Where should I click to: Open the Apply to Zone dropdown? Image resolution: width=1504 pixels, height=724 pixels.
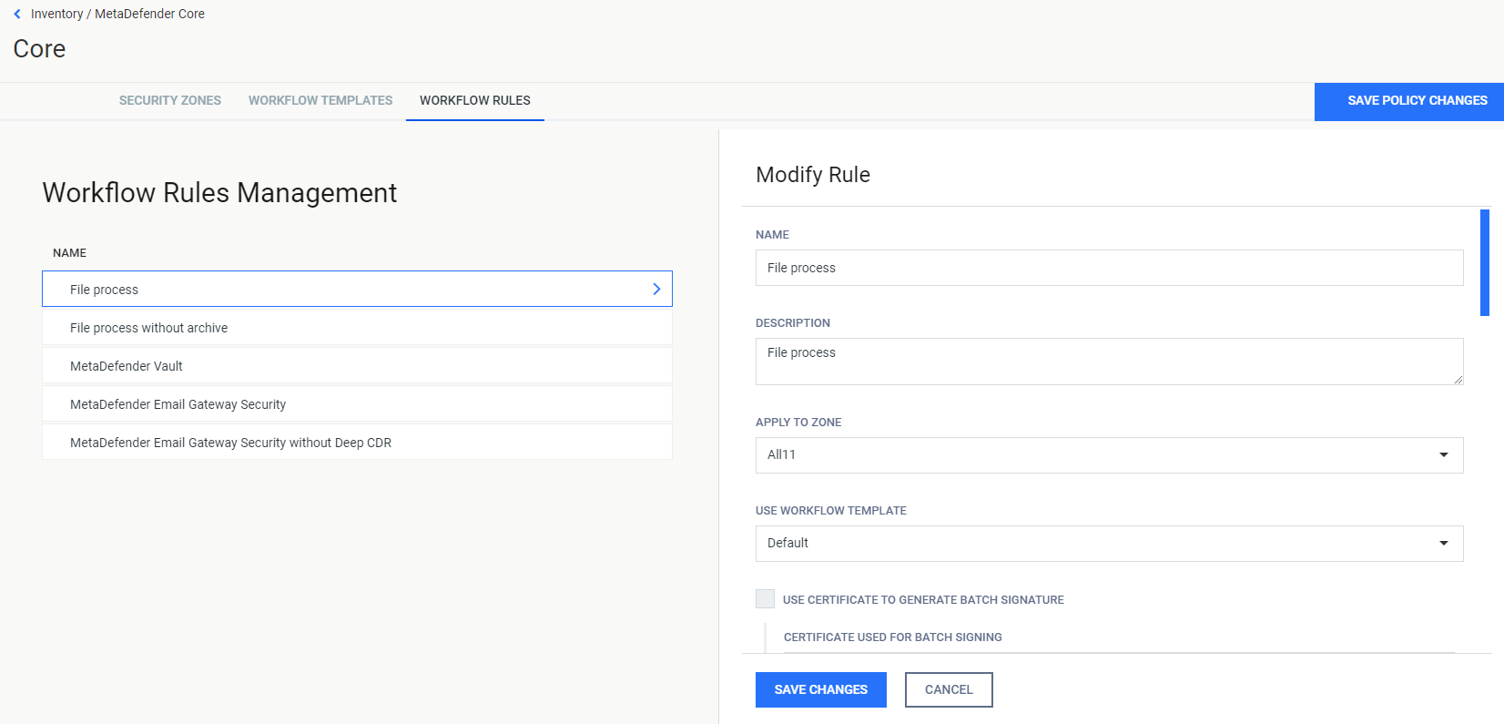tap(1109, 455)
